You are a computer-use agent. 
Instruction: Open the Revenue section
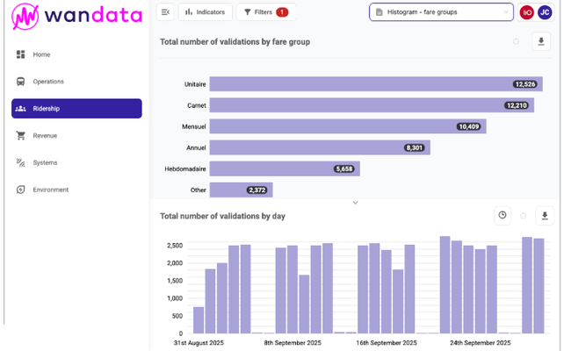pyautogui.click(x=45, y=136)
